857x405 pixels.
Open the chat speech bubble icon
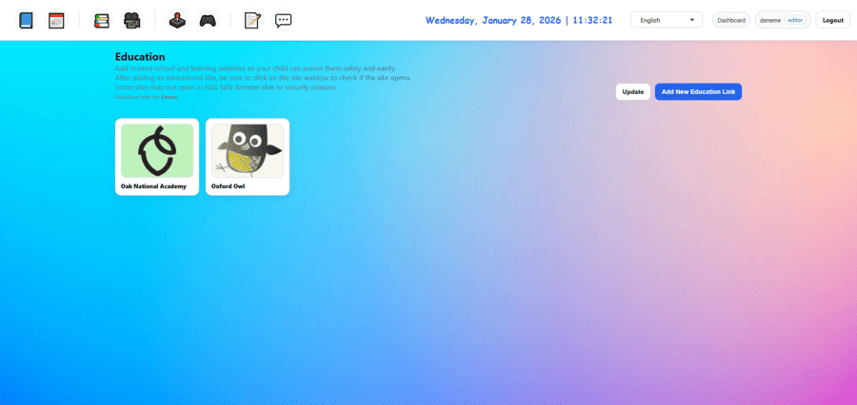[283, 21]
